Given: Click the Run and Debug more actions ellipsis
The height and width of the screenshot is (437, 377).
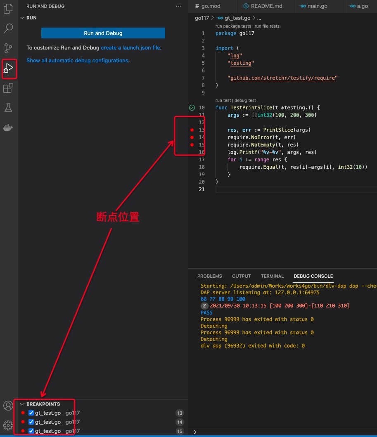Looking at the screenshot, I should (x=179, y=6).
